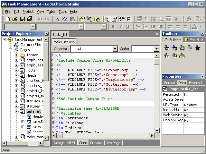206x154 pixels.
Task: Switch to the HTML view tab
Action: [x=71, y=143]
